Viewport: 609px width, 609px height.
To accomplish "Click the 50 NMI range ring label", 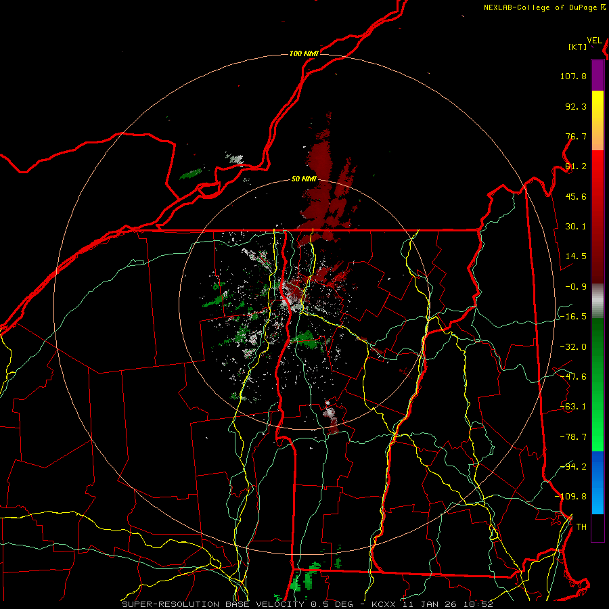I will (304, 179).
